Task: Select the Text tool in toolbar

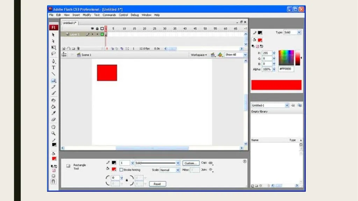Action: coord(53,67)
